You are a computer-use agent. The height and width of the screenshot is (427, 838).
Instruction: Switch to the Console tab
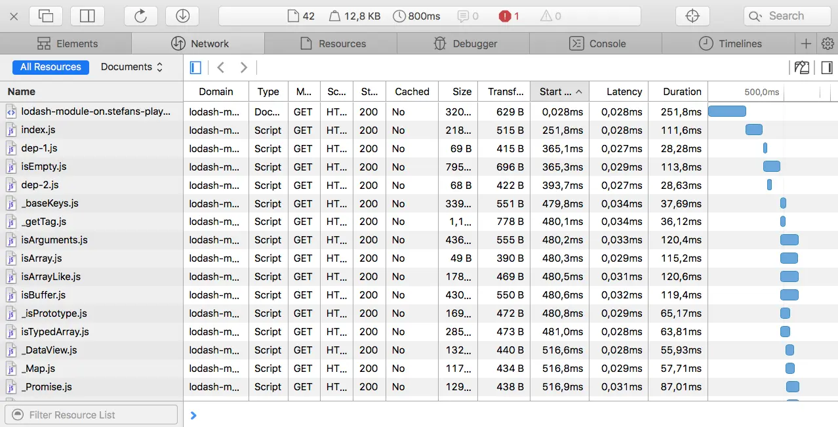tap(597, 43)
